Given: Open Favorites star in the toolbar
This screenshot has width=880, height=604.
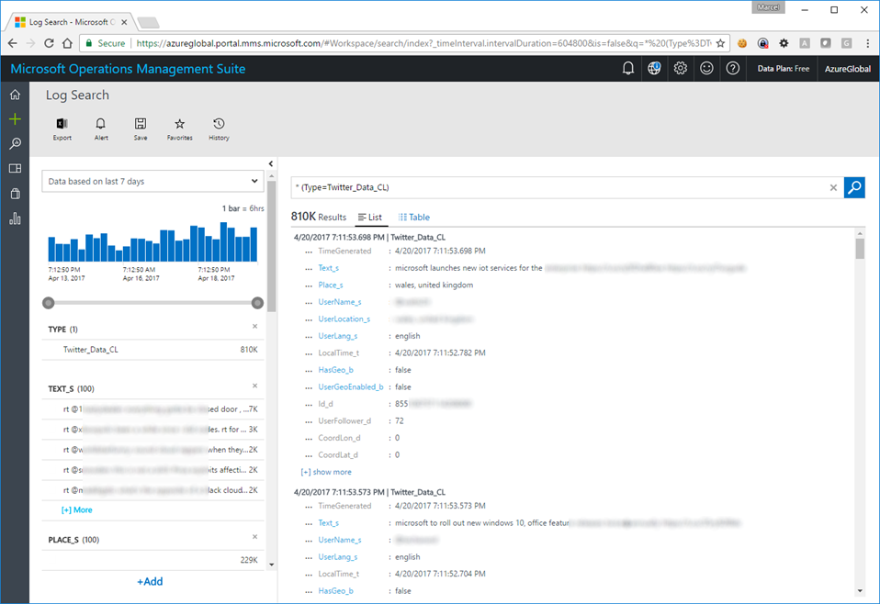Looking at the screenshot, I should [180, 129].
